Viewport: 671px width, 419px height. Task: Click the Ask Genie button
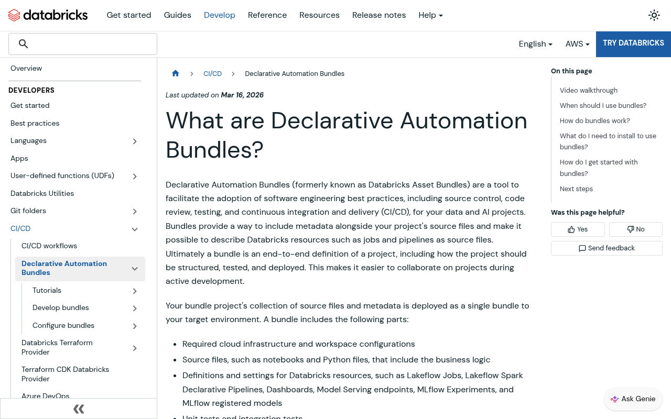pyautogui.click(x=633, y=399)
